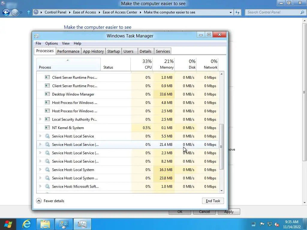307x230 pixels.
Task: Click the address bar refresh icon
Action: click(x=237, y=12)
